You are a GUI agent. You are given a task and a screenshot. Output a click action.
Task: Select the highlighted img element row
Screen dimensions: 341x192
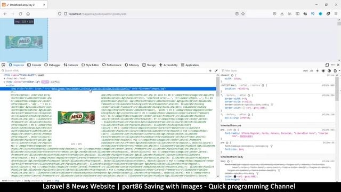[108, 89]
